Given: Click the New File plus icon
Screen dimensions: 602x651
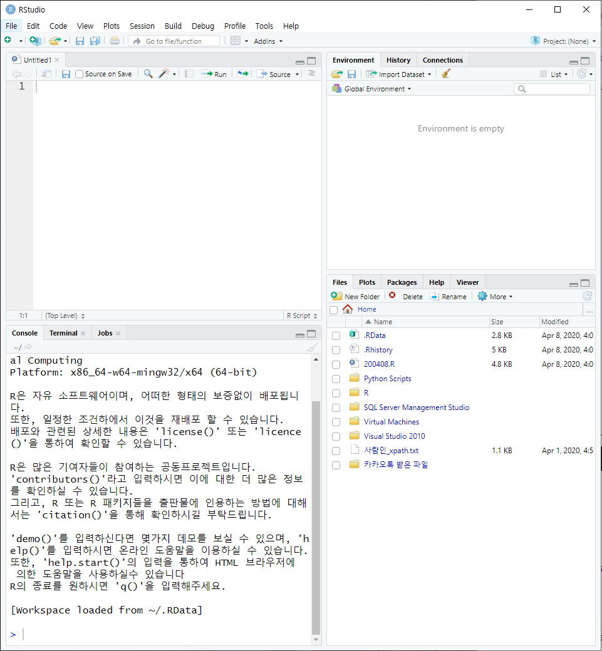Looking at the screenshot, I should pyautogui.click(x=8, y=40).
